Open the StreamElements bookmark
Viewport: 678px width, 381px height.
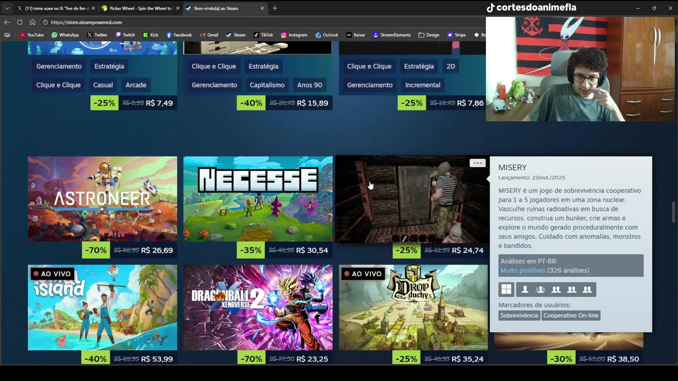click(391, 35)
